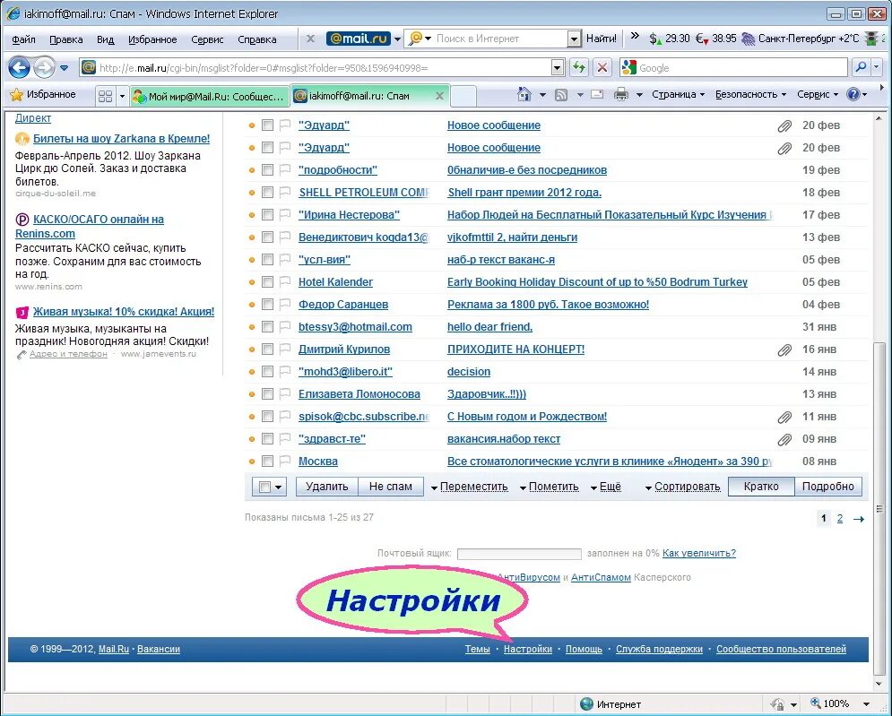Screen dimensions: 892x716
Task: Open the Файл menu
Action: tap(23, 39)
